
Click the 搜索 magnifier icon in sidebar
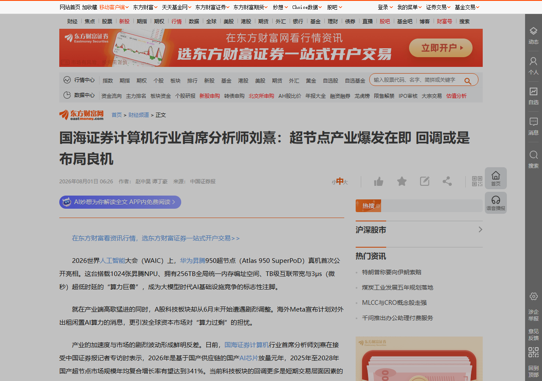pyautogui.click(x=534, y=155)
